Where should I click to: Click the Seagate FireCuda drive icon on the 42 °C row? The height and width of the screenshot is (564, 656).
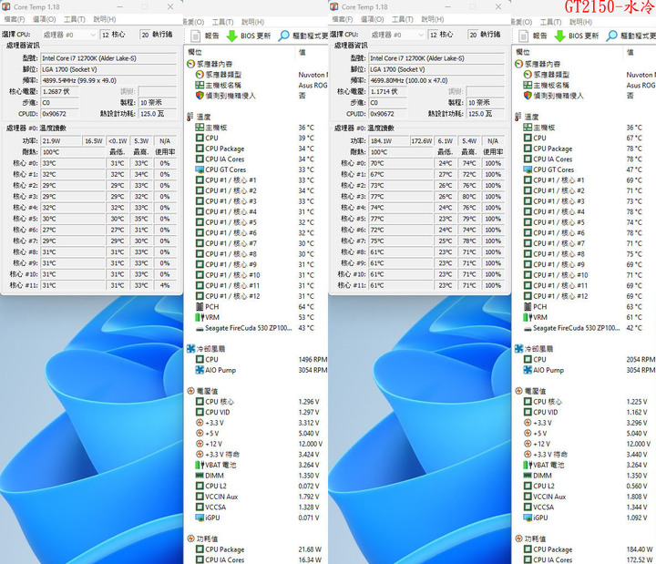tap(528, 328)
